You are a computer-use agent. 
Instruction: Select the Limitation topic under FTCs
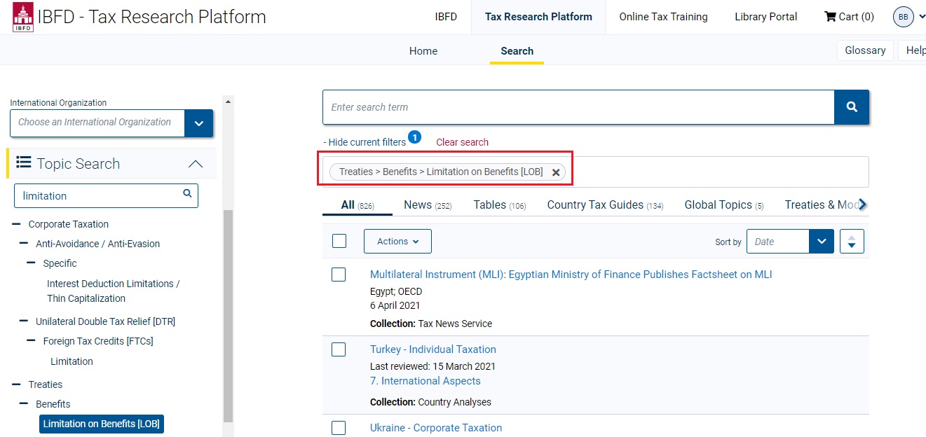point(72,361)
